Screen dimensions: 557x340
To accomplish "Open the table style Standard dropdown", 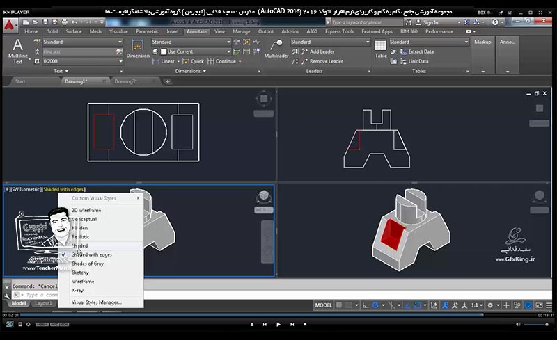I will click(x=429, y=42).
